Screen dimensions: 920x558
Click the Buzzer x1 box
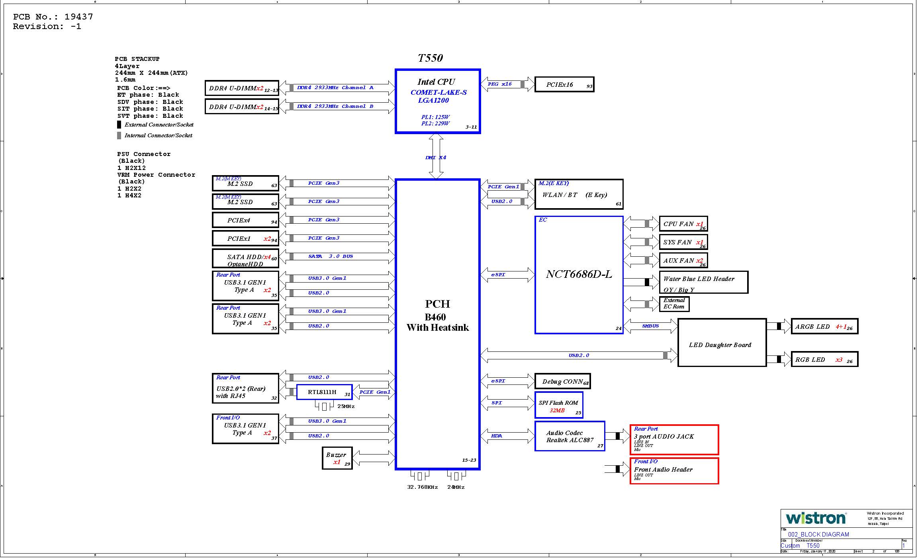[x=337, y=458]
